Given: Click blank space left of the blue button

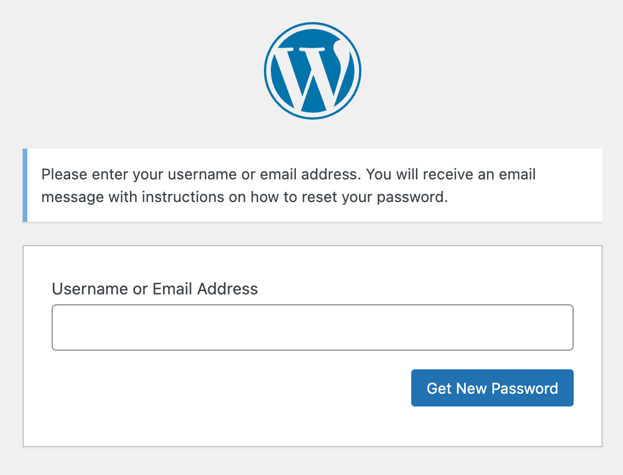Looking at the screenshot, I should [x=232, y=388].
